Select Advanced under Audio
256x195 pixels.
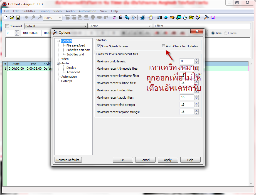click(x=73, y=72)
